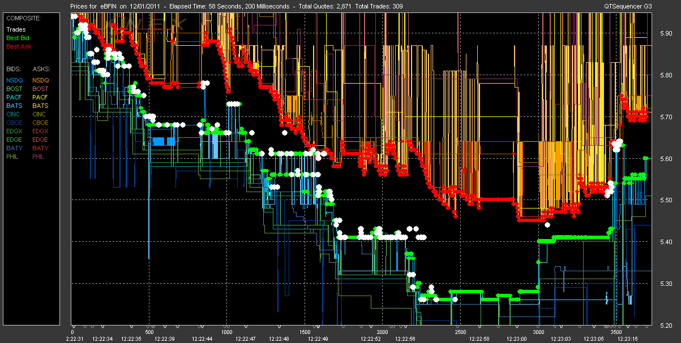Viewport: 681px width, 343px height.
Task: Click the BIDS column header
Action: [x=13, y=68]
